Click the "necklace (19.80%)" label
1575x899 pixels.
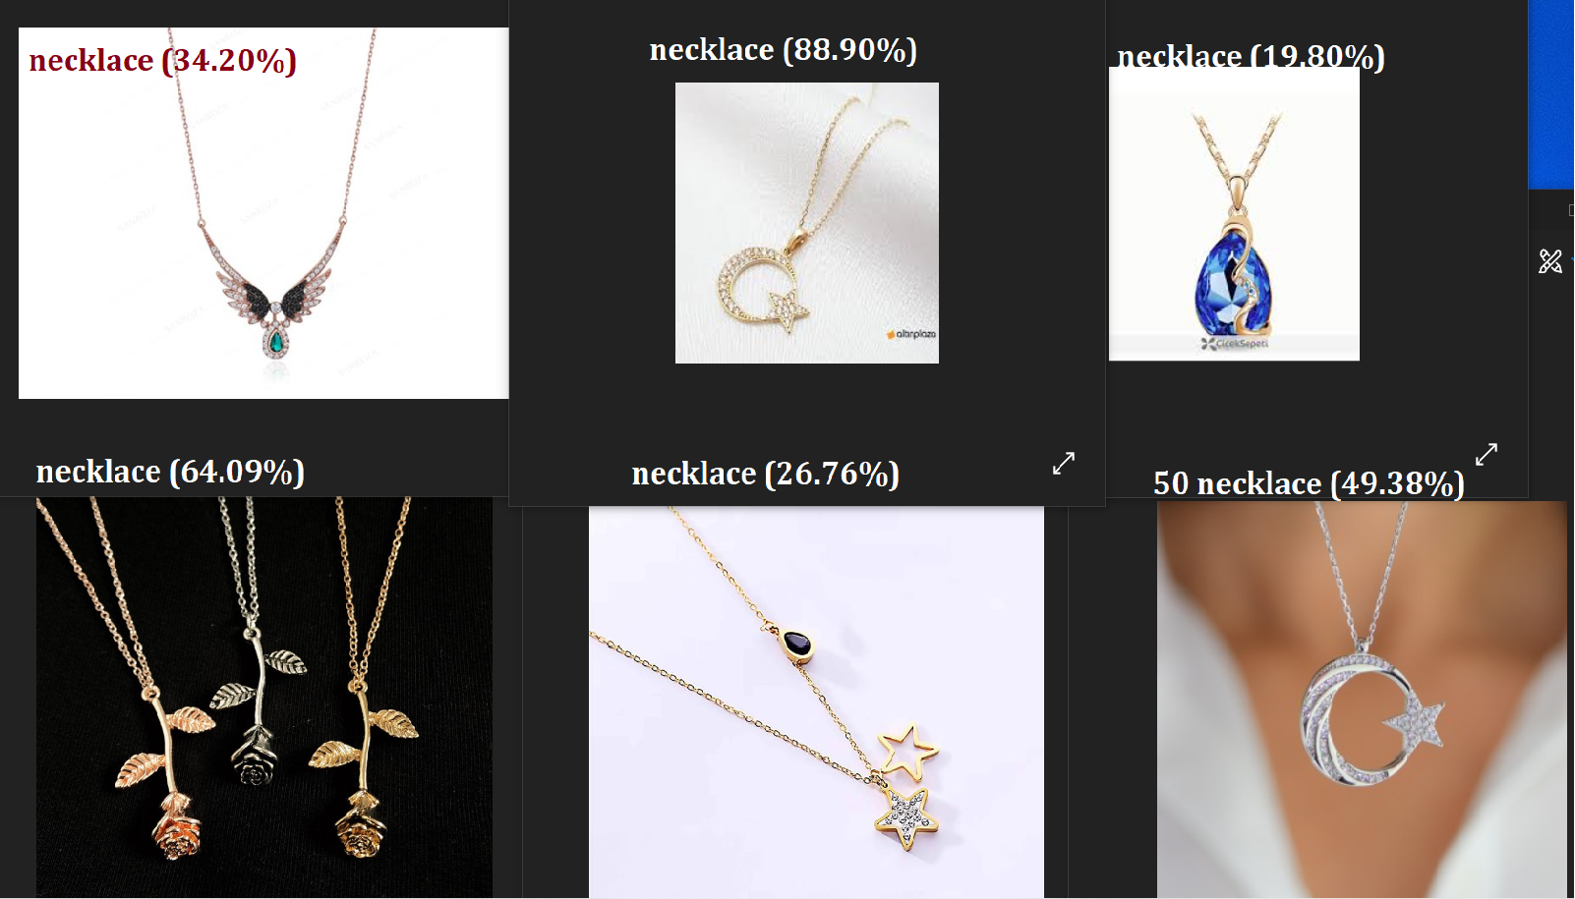coord(1252,56)
